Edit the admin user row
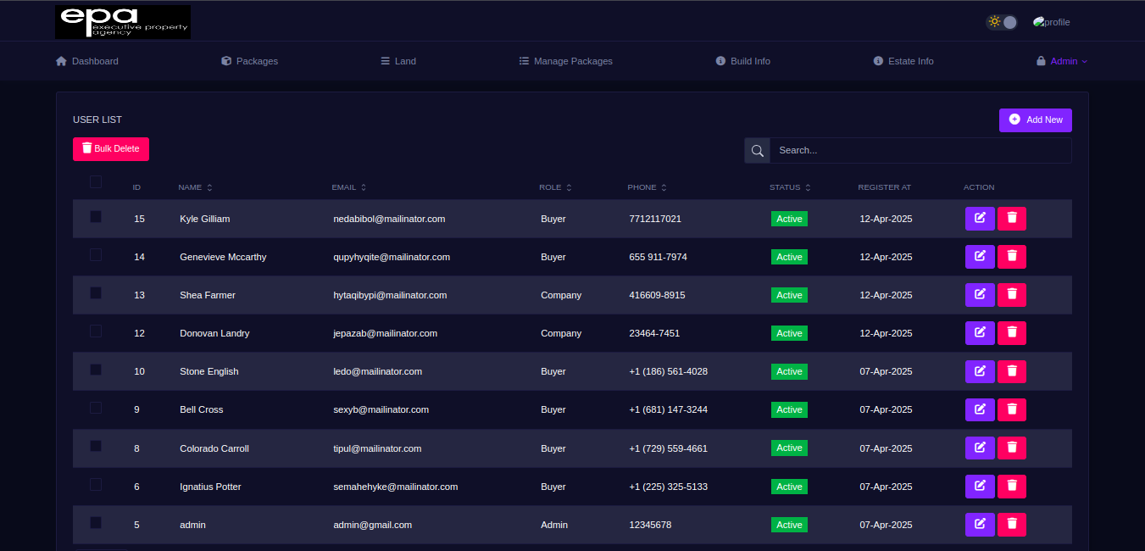Viewport: 1145px width, 551px height. [x=980, y=525]
